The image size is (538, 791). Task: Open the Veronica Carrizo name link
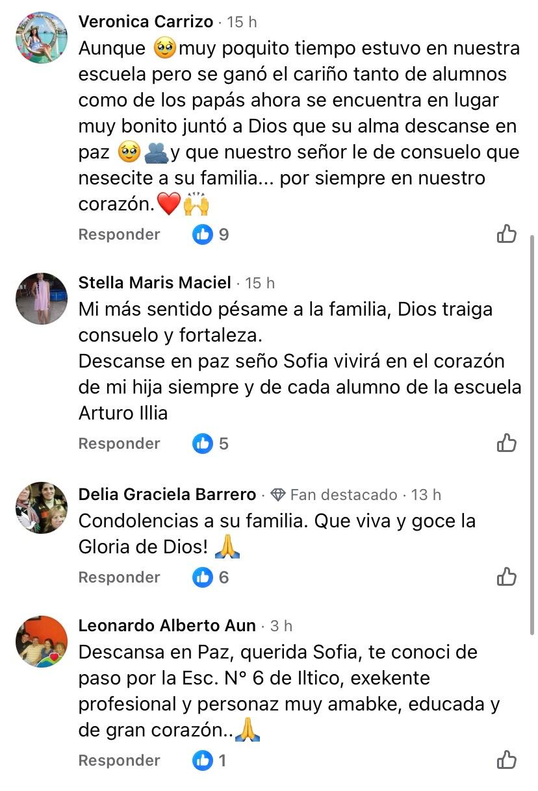(146, 22)
